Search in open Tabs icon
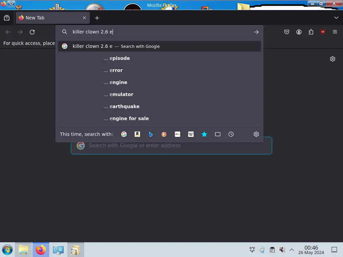This screenshot has width=343, height=257. pos(218,134)
